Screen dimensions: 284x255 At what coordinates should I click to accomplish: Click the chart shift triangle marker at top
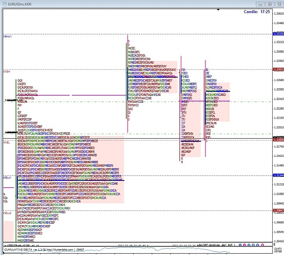(218, 10)
